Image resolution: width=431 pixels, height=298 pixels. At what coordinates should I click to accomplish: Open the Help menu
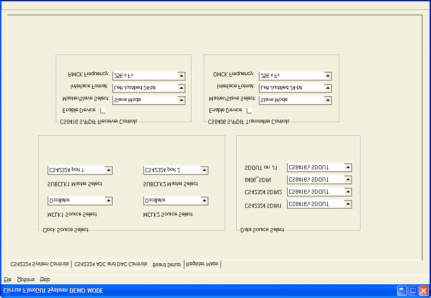click(45, 279)
